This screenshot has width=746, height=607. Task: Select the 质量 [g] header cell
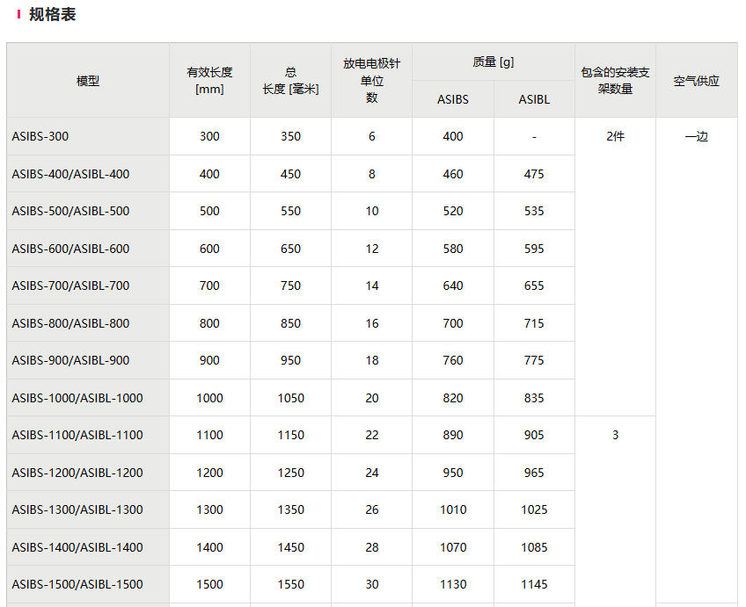click(x=493, y=62)
